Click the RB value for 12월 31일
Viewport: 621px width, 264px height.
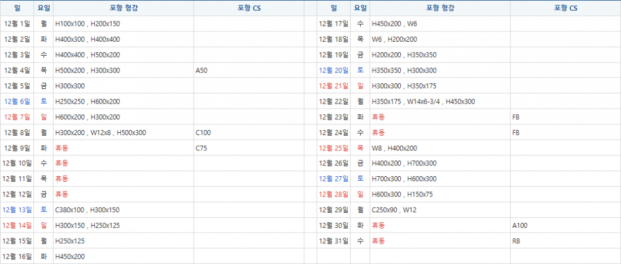pos(516,241)
